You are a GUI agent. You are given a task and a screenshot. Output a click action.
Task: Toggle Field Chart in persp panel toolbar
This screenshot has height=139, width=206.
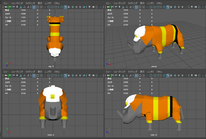click(x=151, y=7)
